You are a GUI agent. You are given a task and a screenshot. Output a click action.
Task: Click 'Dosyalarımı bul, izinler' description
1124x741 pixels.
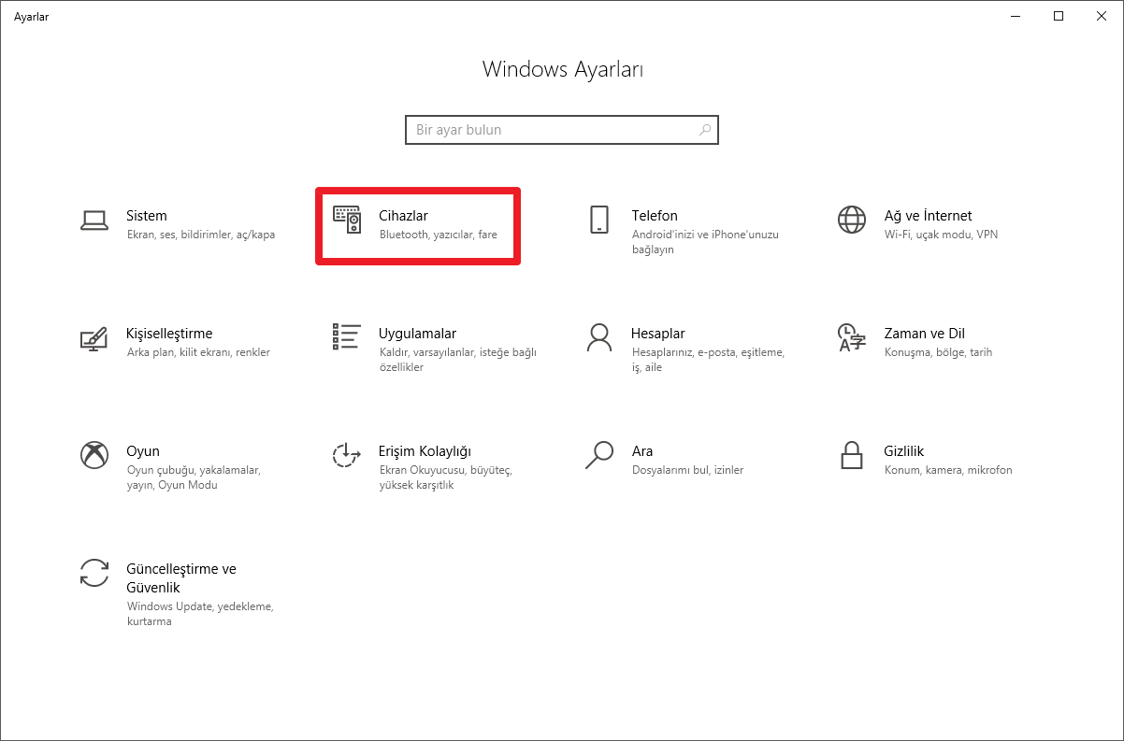pyautogui.click(x=688, y=471)
